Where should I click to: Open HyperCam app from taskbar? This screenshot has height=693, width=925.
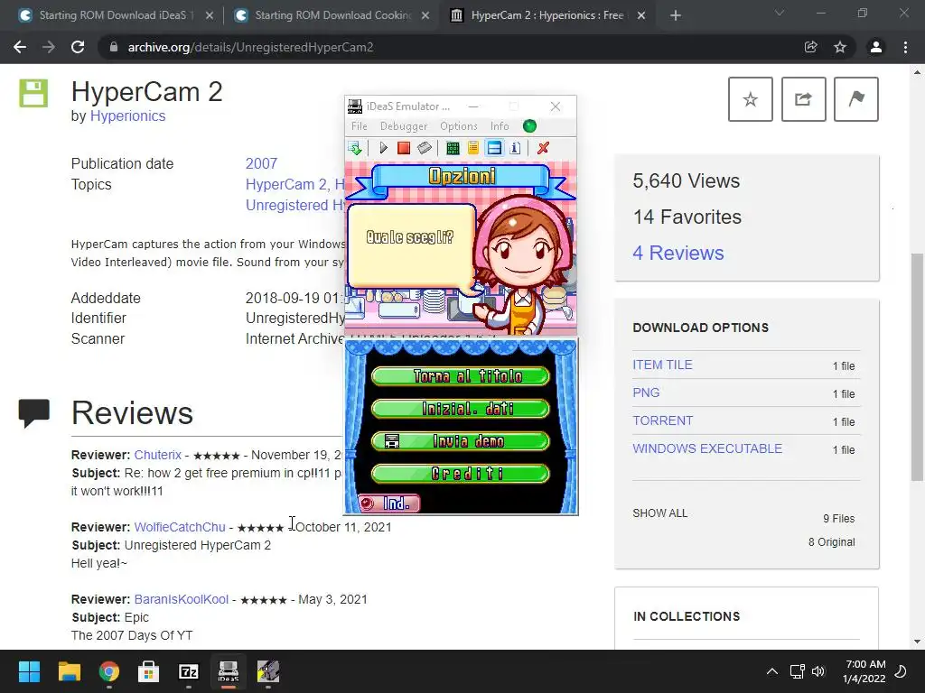(x=268, y=671)
